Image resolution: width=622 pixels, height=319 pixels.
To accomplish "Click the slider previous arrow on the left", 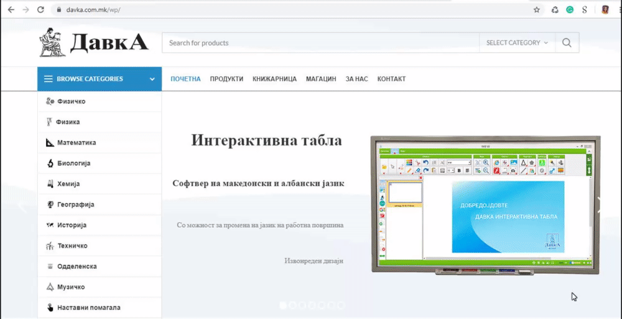I will tap(22, 206).
